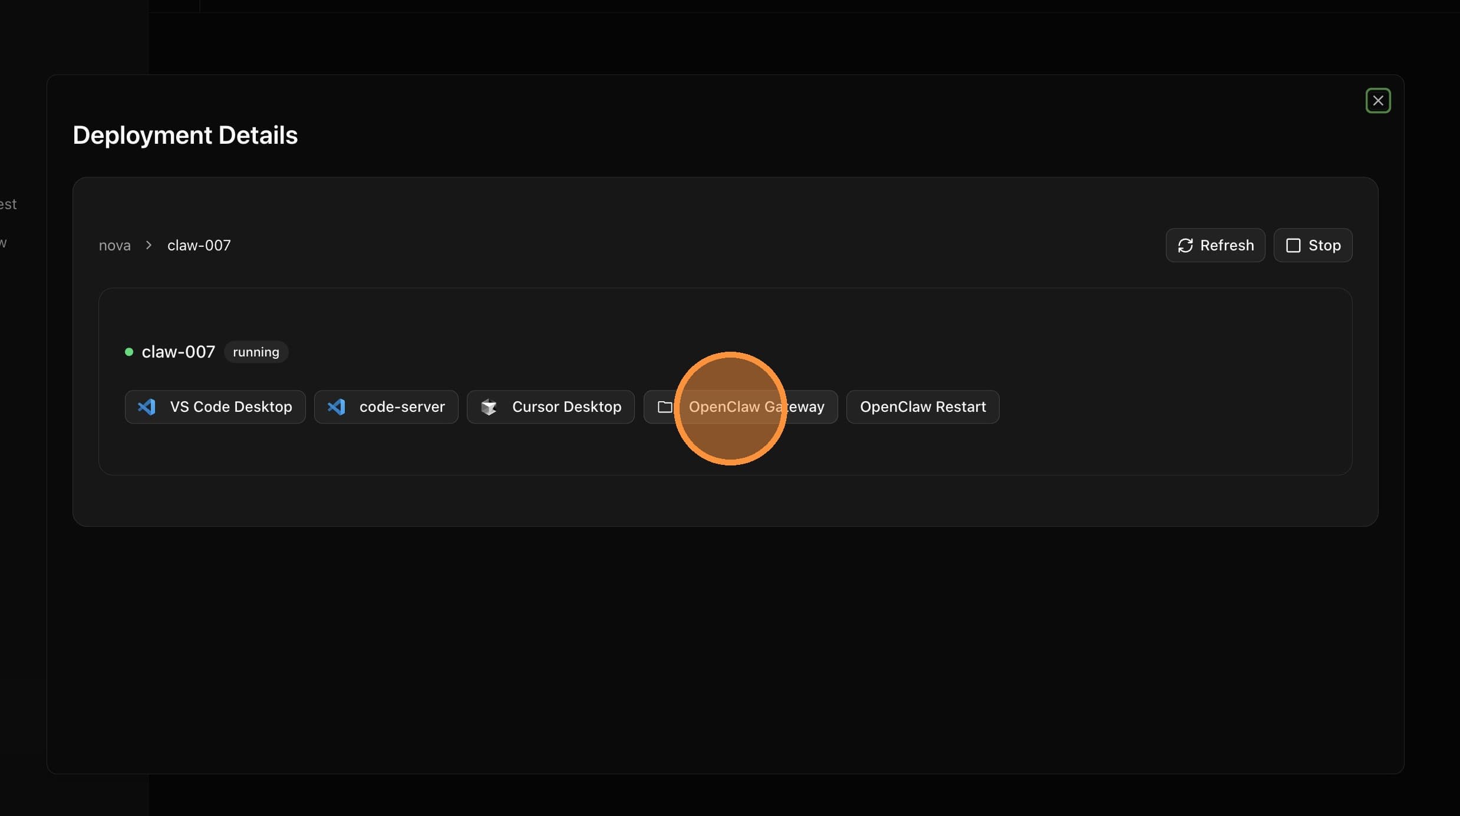Open the OpenClaw Gateway app
Screen dimensions: 1460x816
coord(740,407)
